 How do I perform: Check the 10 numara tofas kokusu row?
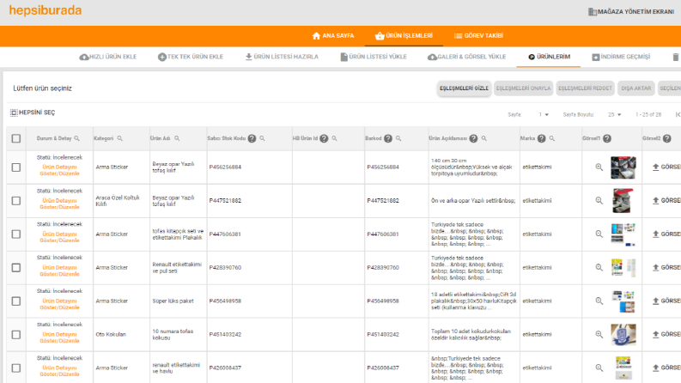(x=16, y=334)
